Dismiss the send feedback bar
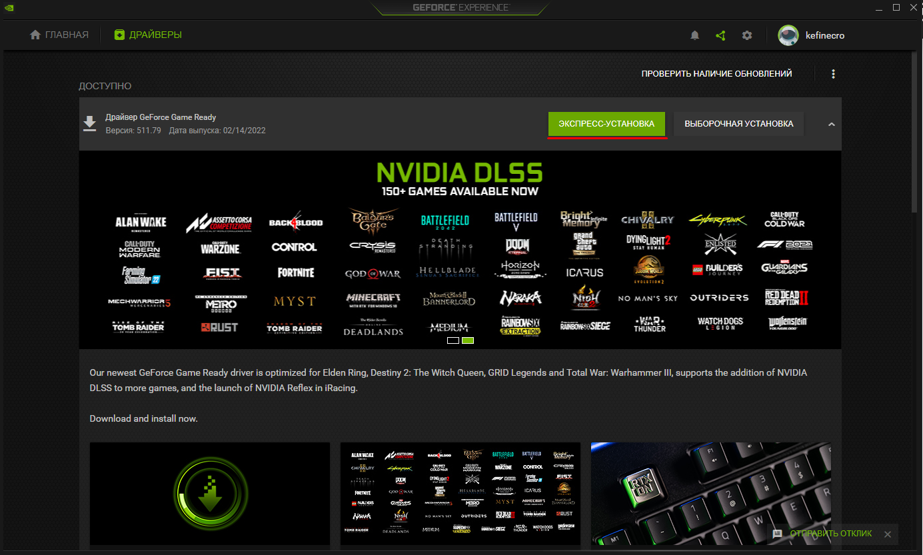This screenshot has width=923, height=555. coord(887,534)
